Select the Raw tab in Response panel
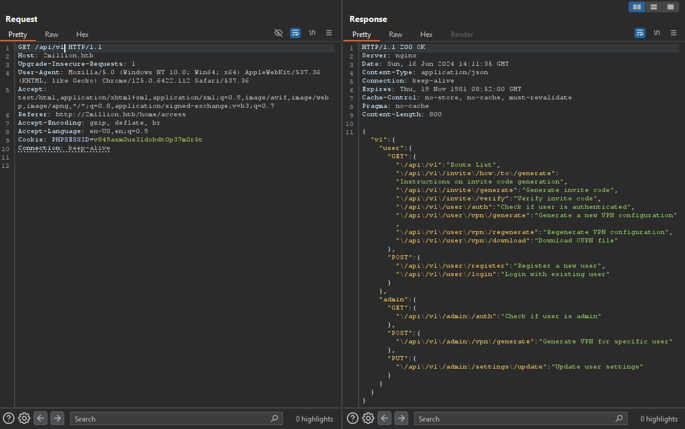The width and height of the screenshot is (685, 429). point(395,34)
